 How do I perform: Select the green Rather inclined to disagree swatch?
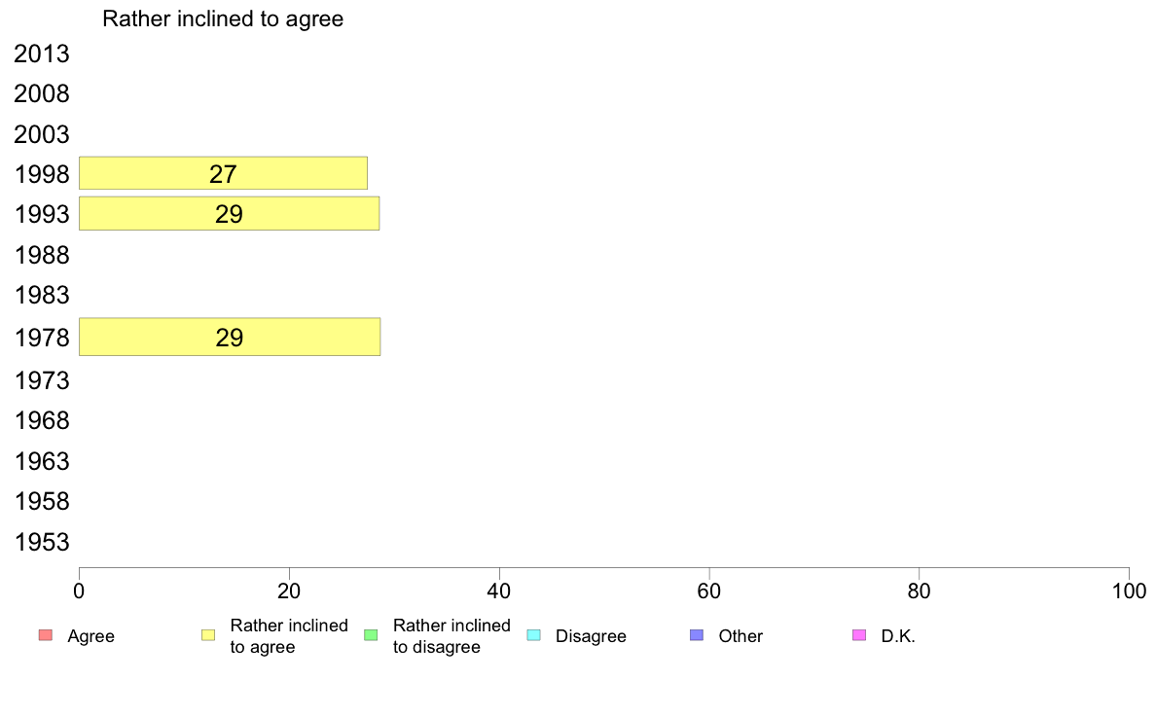click(371, 635)
